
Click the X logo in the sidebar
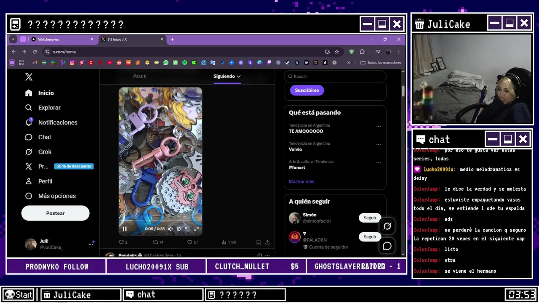[29, 77]
